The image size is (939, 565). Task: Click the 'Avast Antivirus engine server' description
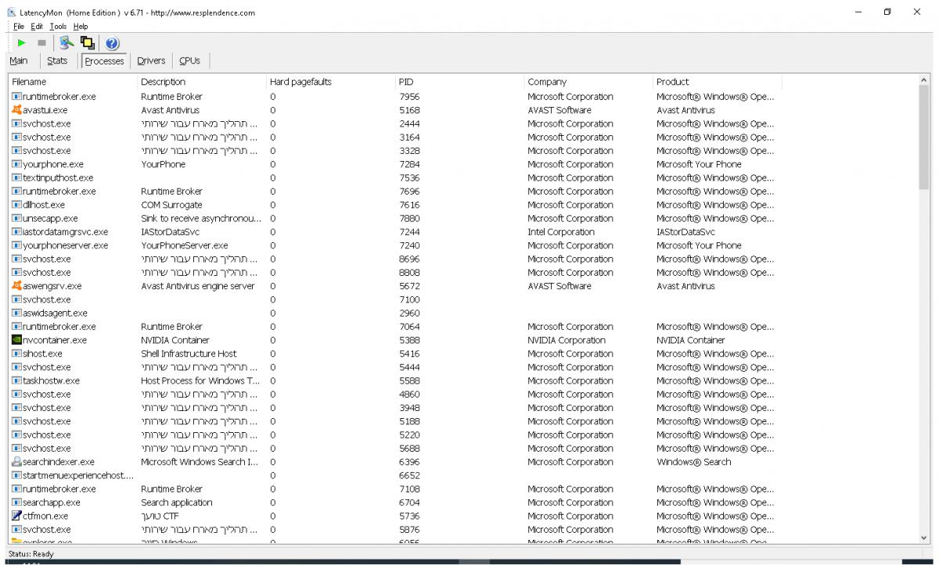pos(198,286)
